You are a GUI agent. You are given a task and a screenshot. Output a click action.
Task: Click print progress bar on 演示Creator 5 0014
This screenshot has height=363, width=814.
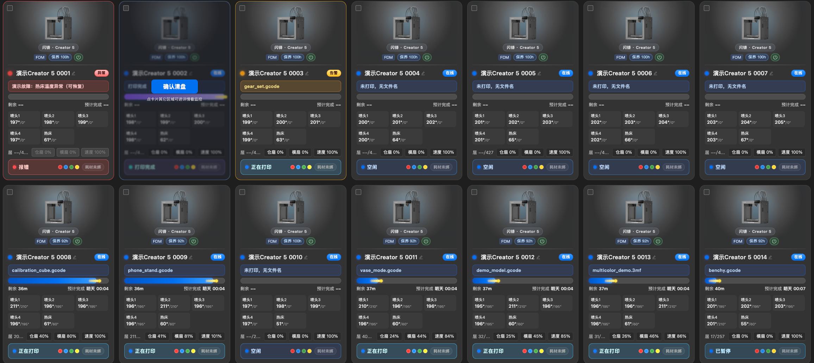(755, 281)
